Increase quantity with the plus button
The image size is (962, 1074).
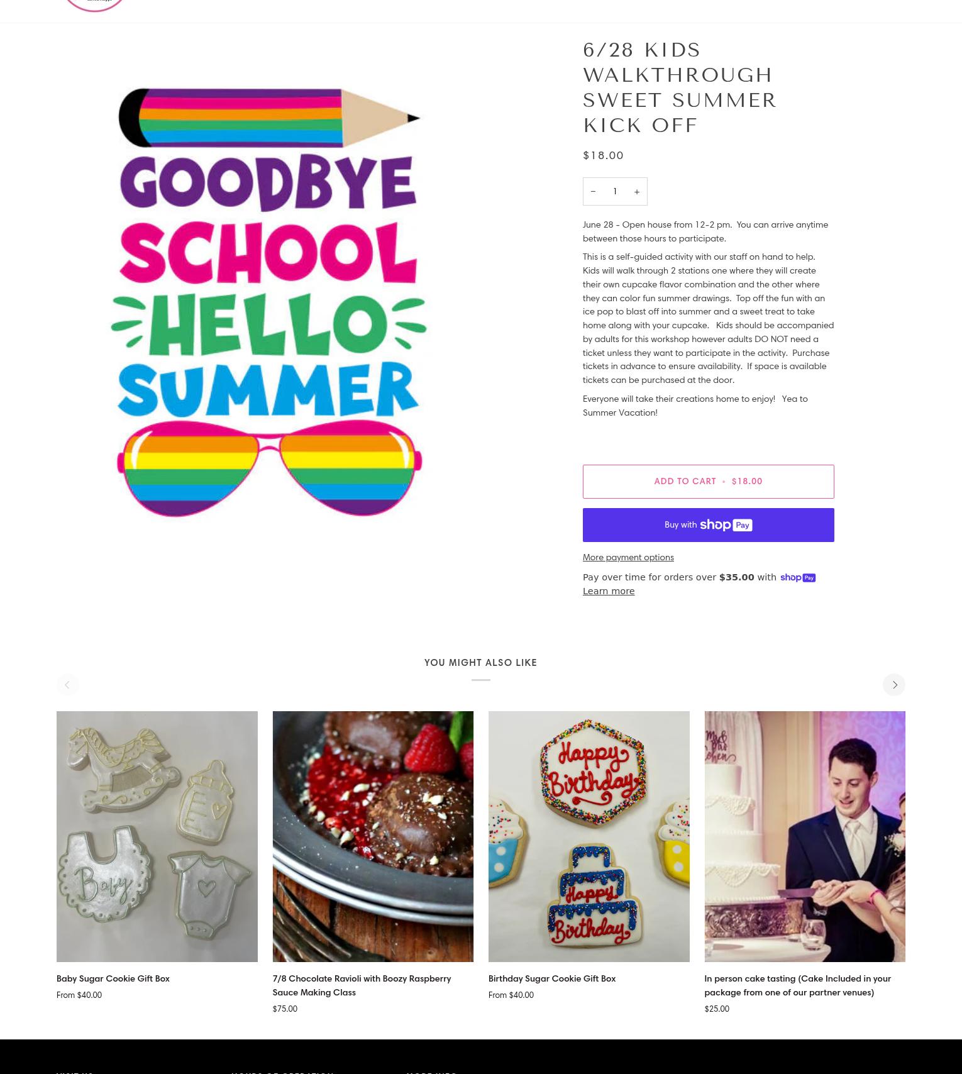637,191
